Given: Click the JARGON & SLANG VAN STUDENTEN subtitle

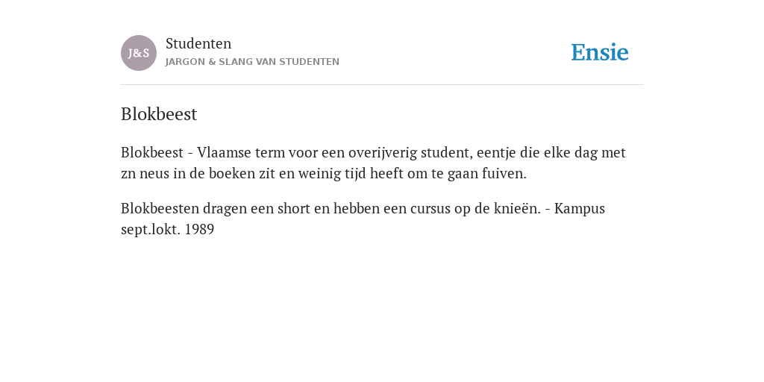Looking at the screenshot, I should click(252, 62).
